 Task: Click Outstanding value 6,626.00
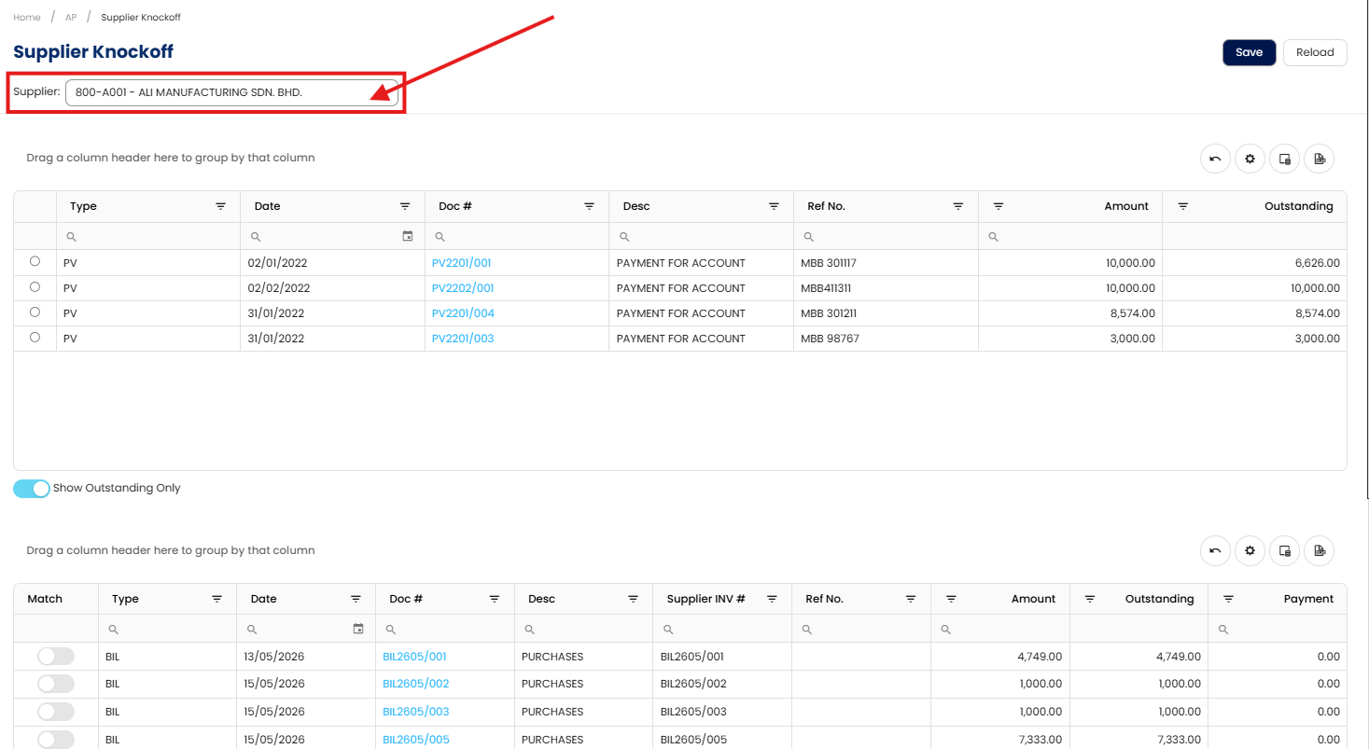pos(1317,263)
